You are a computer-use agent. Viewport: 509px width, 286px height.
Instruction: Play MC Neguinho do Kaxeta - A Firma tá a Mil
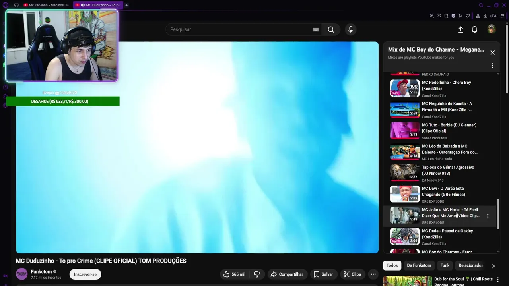click(x=447, y=107)
